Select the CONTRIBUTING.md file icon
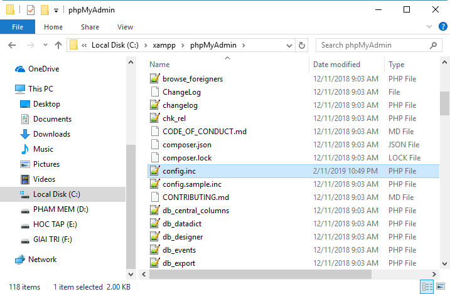450x294 pixels. [x=154, y=197]
